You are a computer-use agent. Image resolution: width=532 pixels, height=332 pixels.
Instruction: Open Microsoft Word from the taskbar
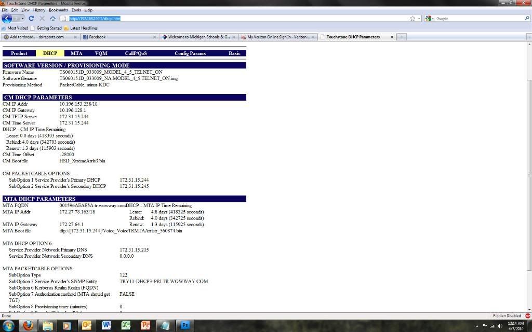(x=106, y=326)
